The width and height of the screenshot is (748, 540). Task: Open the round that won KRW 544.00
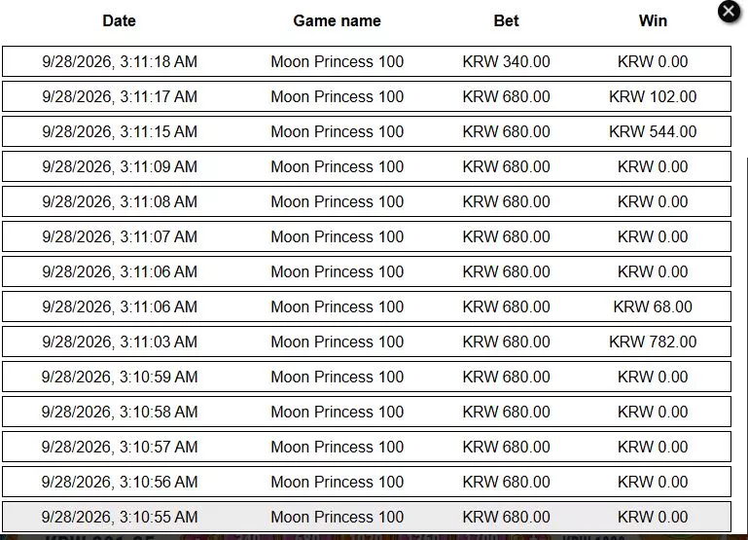[367, 131]
